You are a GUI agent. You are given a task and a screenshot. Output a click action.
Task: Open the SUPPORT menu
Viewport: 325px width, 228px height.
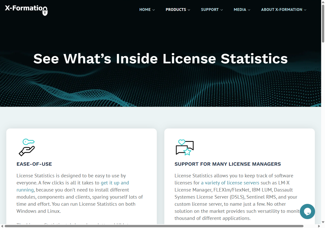coord(212,10)
